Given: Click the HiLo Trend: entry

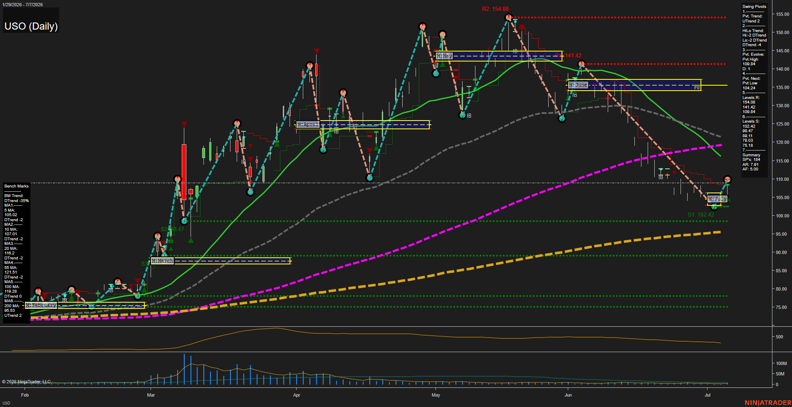Looking at the screenshot, I should 753,31.
